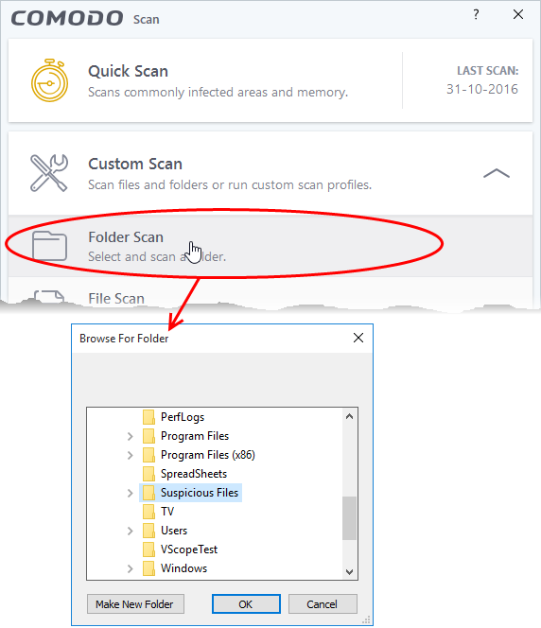Click the PerfLogs folder icon

point(148,417)
